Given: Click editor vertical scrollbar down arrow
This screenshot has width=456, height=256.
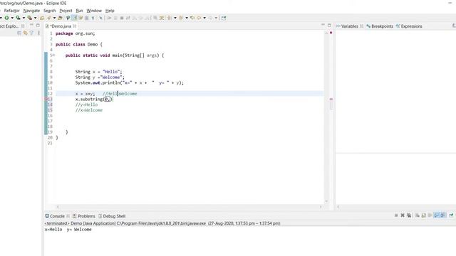Looking at the screenshot, I should tap(326, 201).
